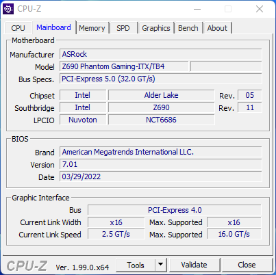Click the LPCIO vendor Nuvoton
Image resolution: width=276 pixels, height=275 pixels.
tap(83, 120)
